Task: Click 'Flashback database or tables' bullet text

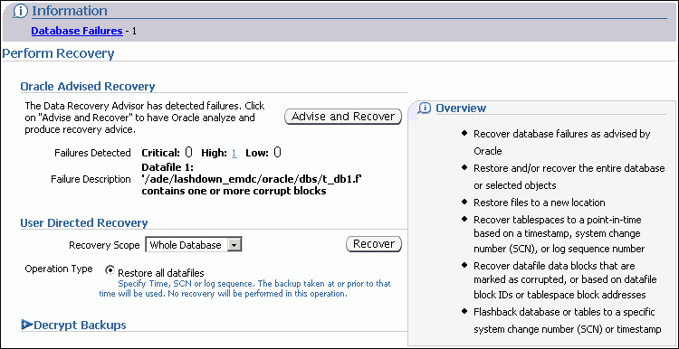Action: 568,320
